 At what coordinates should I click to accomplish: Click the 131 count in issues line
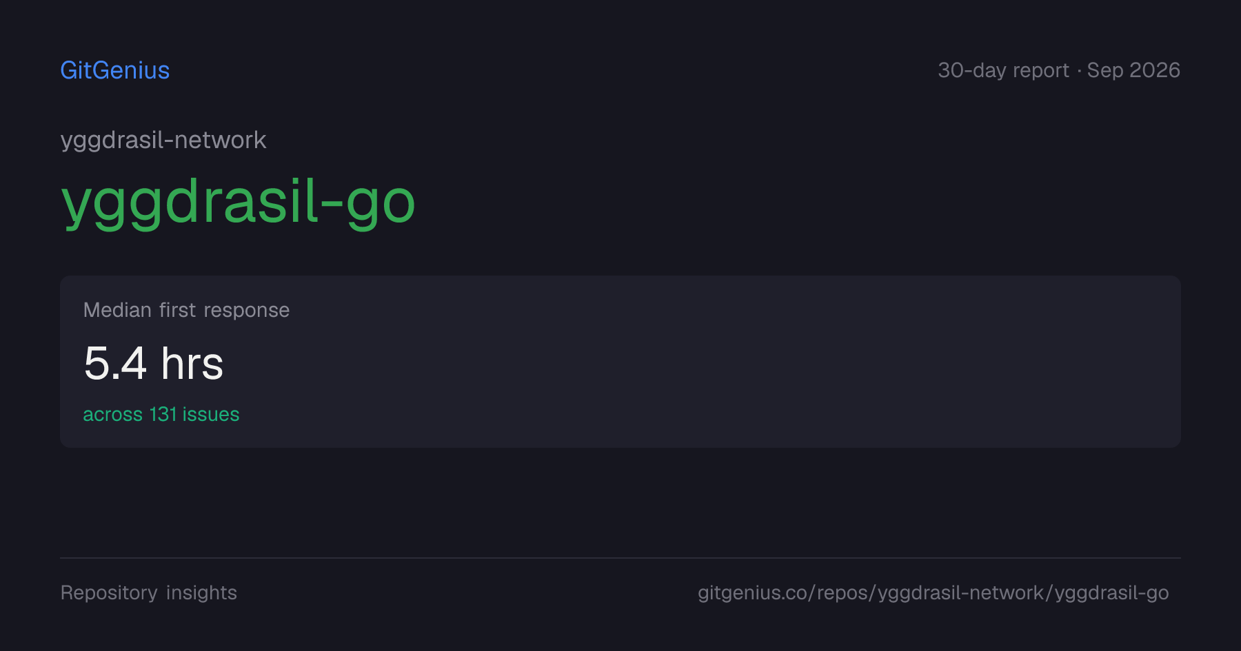click(x=163, y=414)
